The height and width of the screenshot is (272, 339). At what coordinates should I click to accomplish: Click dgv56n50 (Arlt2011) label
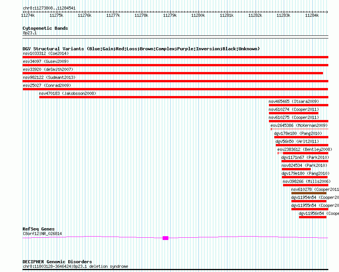pyautogui.click(x=297, y=141)
